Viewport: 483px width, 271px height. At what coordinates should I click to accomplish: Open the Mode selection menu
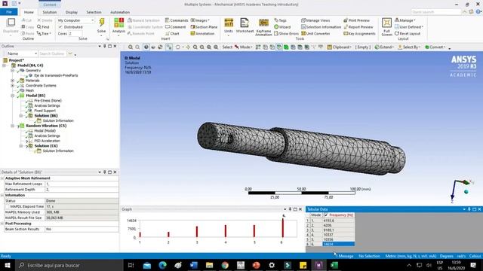(x=243, y=47)
